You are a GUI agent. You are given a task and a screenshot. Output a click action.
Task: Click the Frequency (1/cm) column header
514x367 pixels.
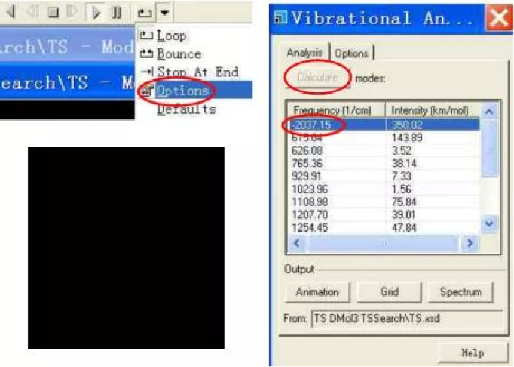point(336,110)
